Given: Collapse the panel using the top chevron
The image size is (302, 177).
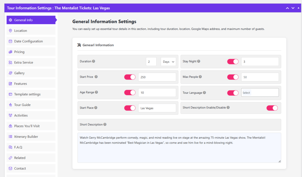Looking at the screenshot, I should click(287, 8).
